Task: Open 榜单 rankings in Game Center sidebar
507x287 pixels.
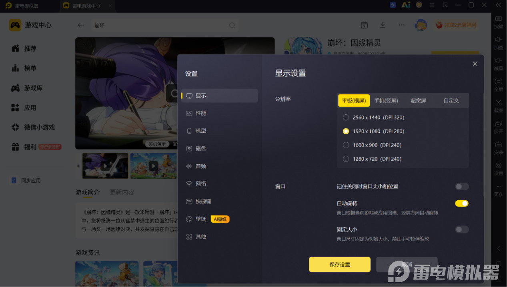Action: [x=24, y=68]
